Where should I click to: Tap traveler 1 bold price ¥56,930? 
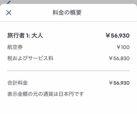tap(118, 36)
